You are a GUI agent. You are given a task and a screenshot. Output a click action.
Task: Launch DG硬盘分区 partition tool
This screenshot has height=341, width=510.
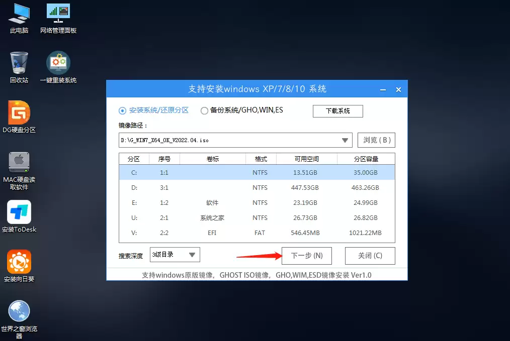(x=19, y=113)
